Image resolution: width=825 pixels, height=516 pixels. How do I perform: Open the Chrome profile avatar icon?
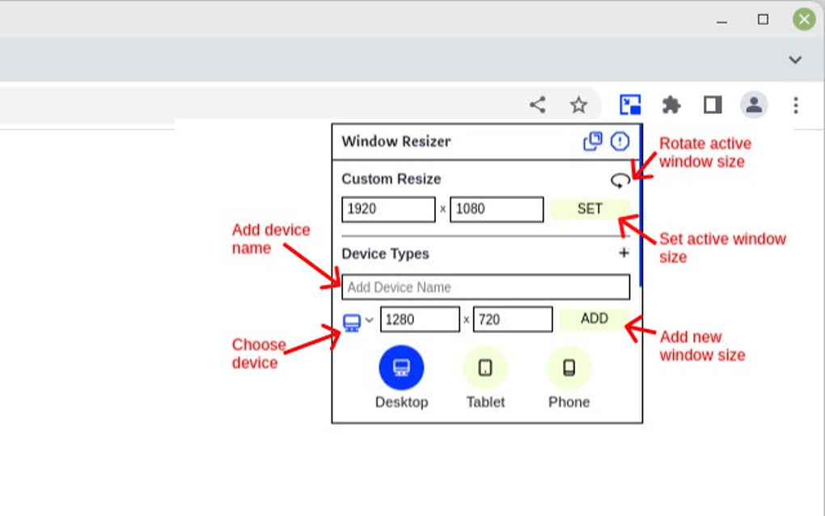click(753, 104)
